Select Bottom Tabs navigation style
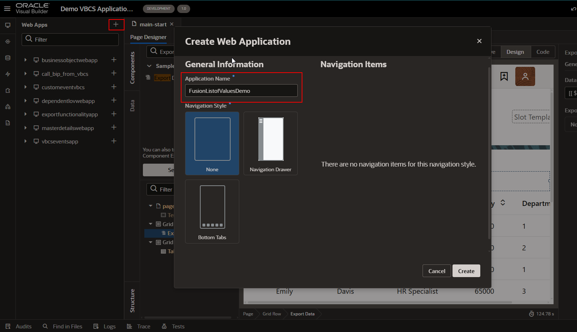The image size is (577, 332). click(x=212, y=211)
